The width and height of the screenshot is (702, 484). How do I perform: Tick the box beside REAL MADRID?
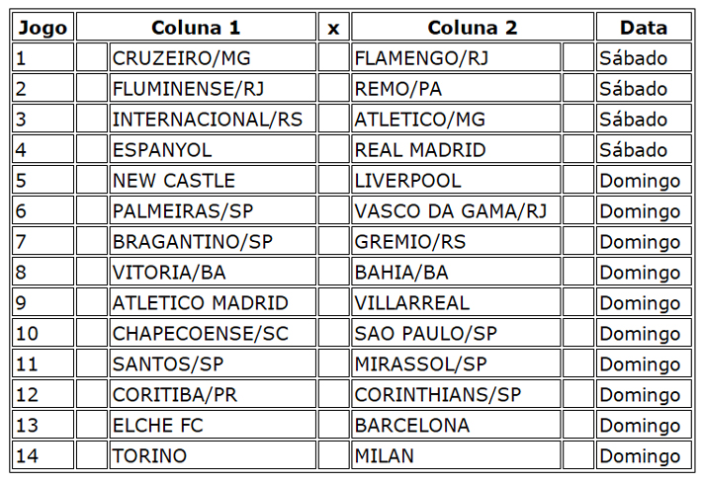click(x=578, y=149)
